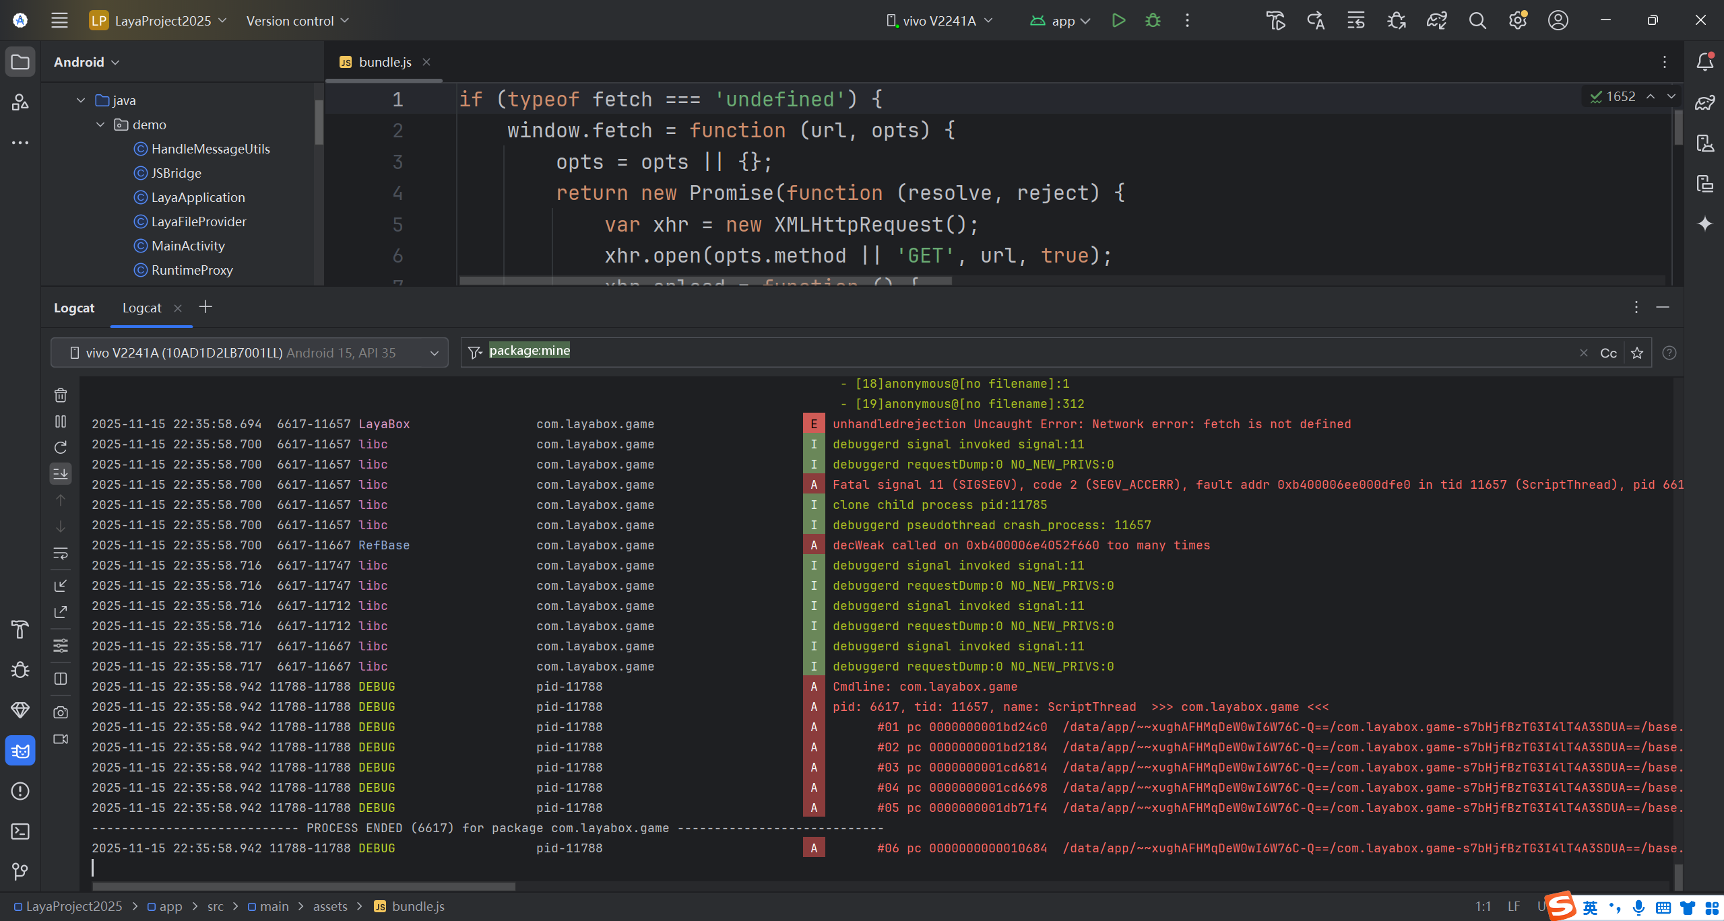Open the Logcat tool window in the sidebar

point(20,751)
